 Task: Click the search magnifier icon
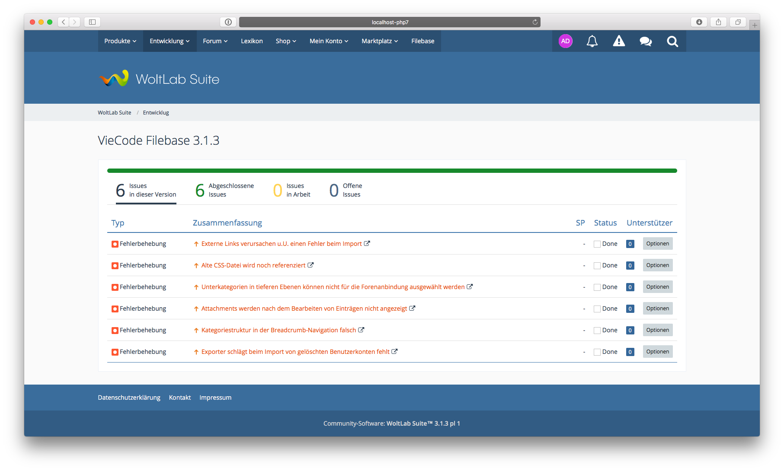(672, 41)
